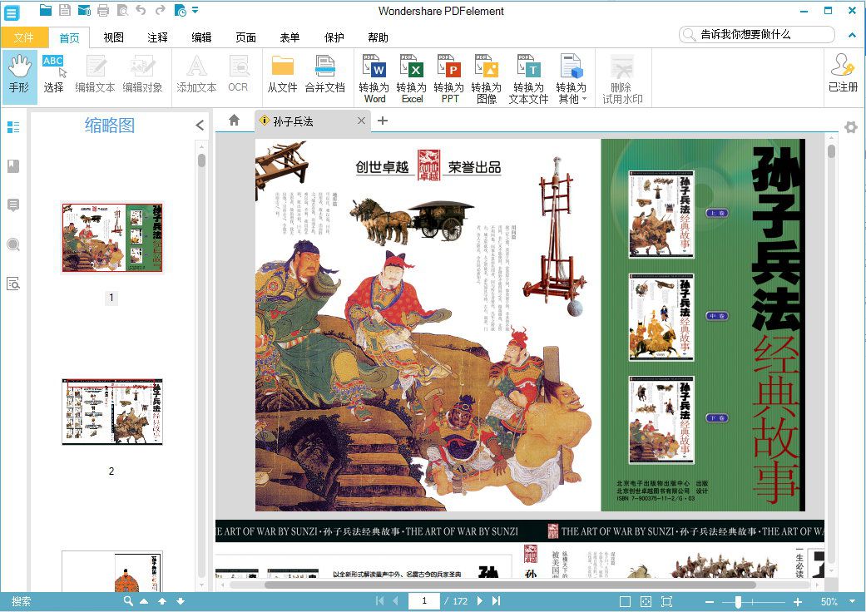Switch to the Page (页面) tab
Image resolution: width=866 pixels, height=612 pixels.
245,37
